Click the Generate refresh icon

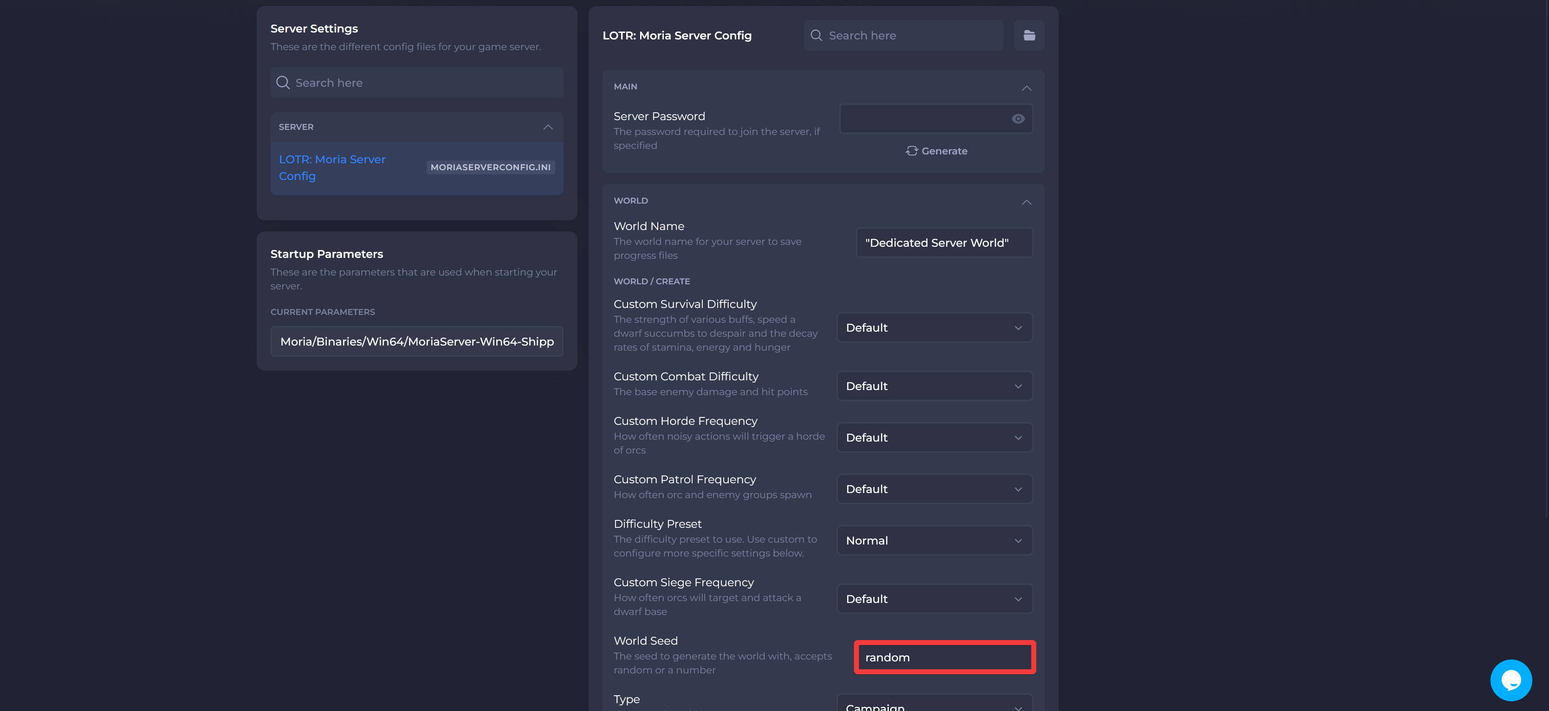click(912, 151)
